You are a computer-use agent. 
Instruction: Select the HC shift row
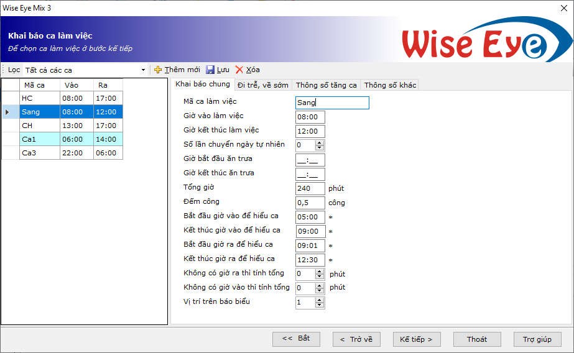click(x=40, y=98)
